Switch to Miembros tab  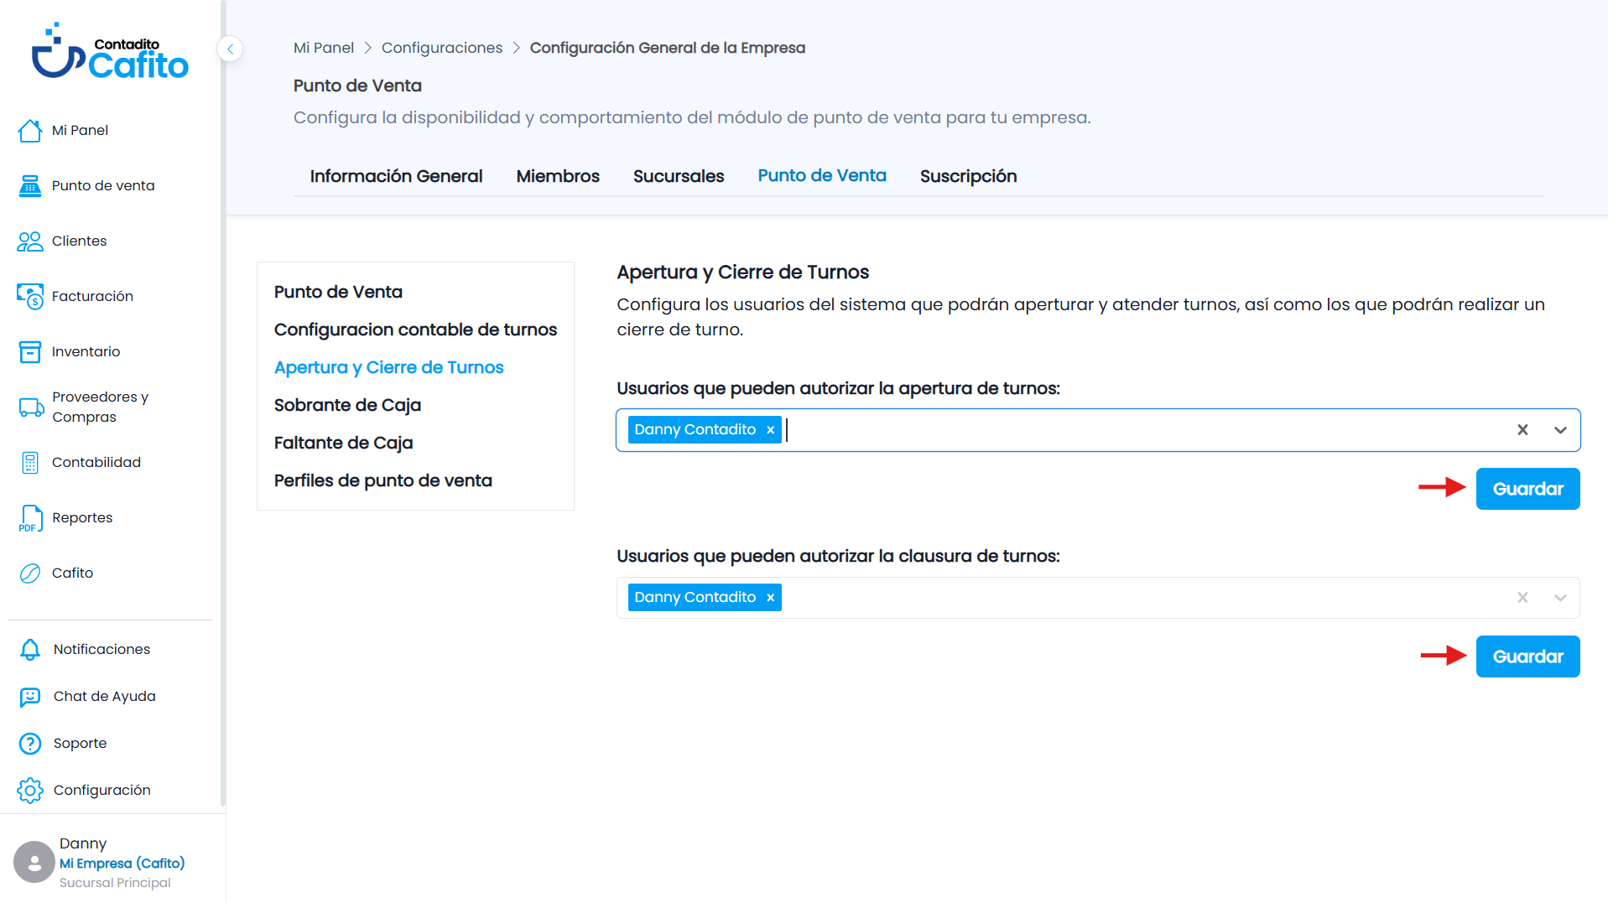coord(558,176)
